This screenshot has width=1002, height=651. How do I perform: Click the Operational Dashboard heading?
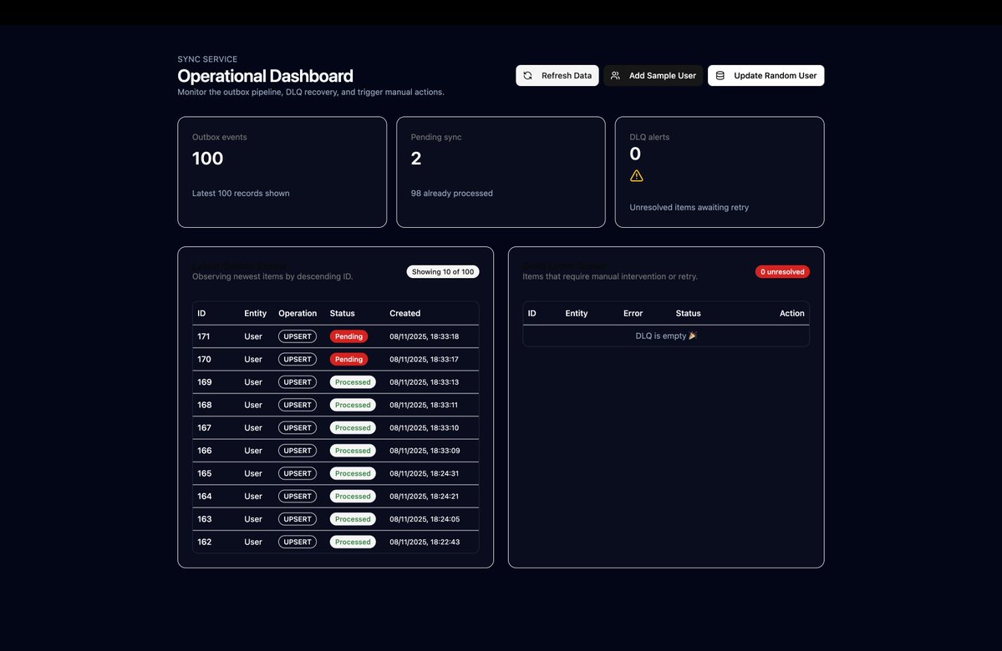265,76
